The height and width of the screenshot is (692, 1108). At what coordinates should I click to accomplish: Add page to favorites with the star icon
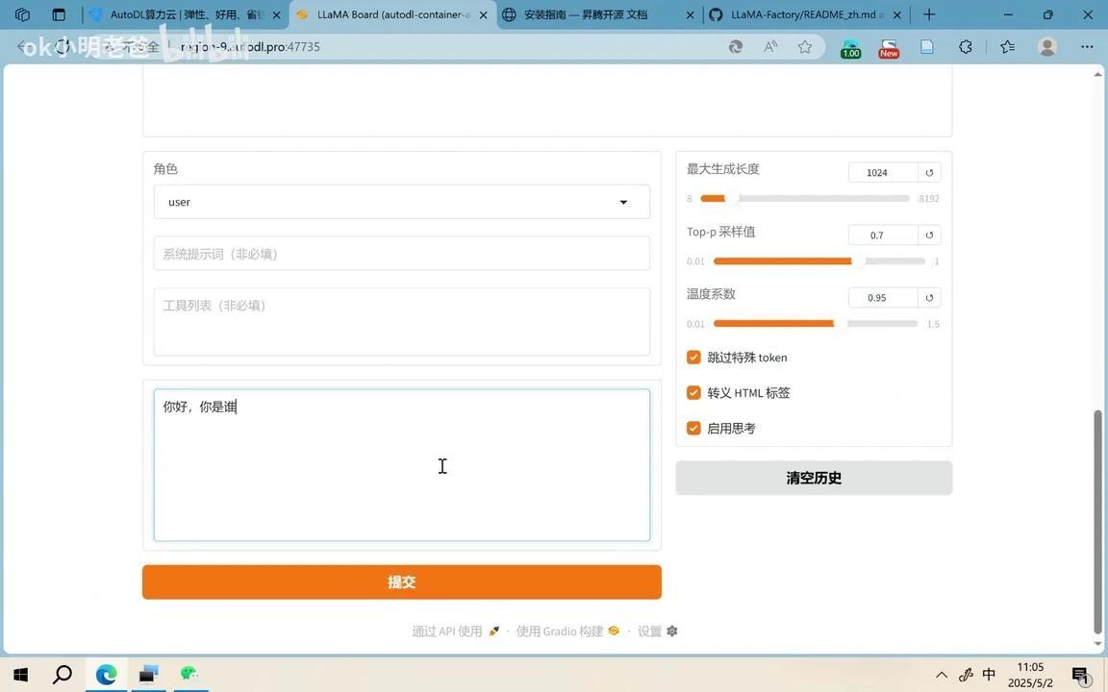pyautogui.click(x=805, y=46)
